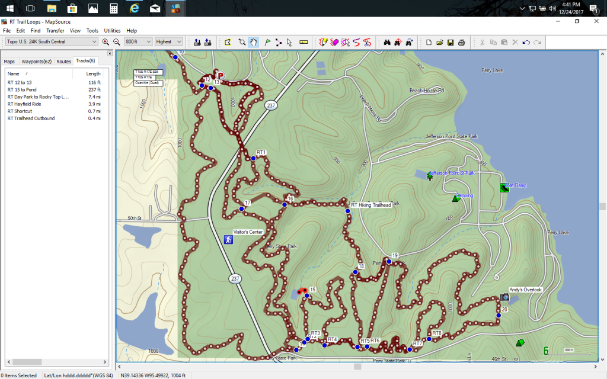Select track 'RT Hayfield Ride'
The image size is (607, 379).
click(54, 104)
